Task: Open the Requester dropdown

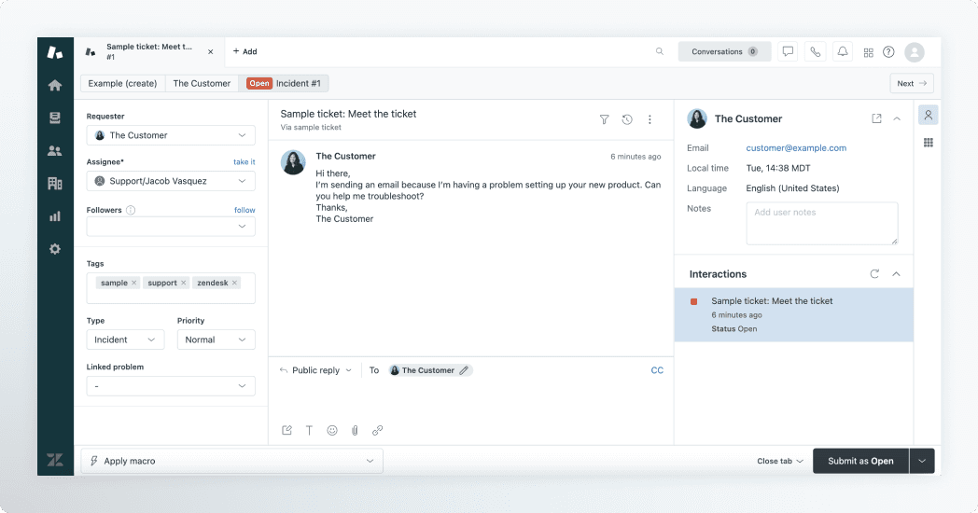Action: click(x=171, y=135)
